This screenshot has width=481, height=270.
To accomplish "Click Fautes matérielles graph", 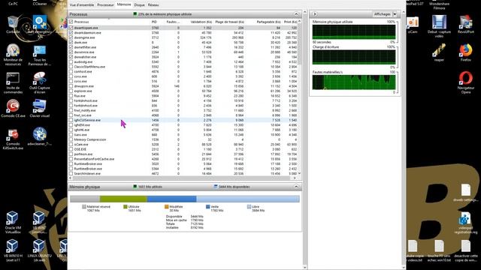I will point(354,82).
